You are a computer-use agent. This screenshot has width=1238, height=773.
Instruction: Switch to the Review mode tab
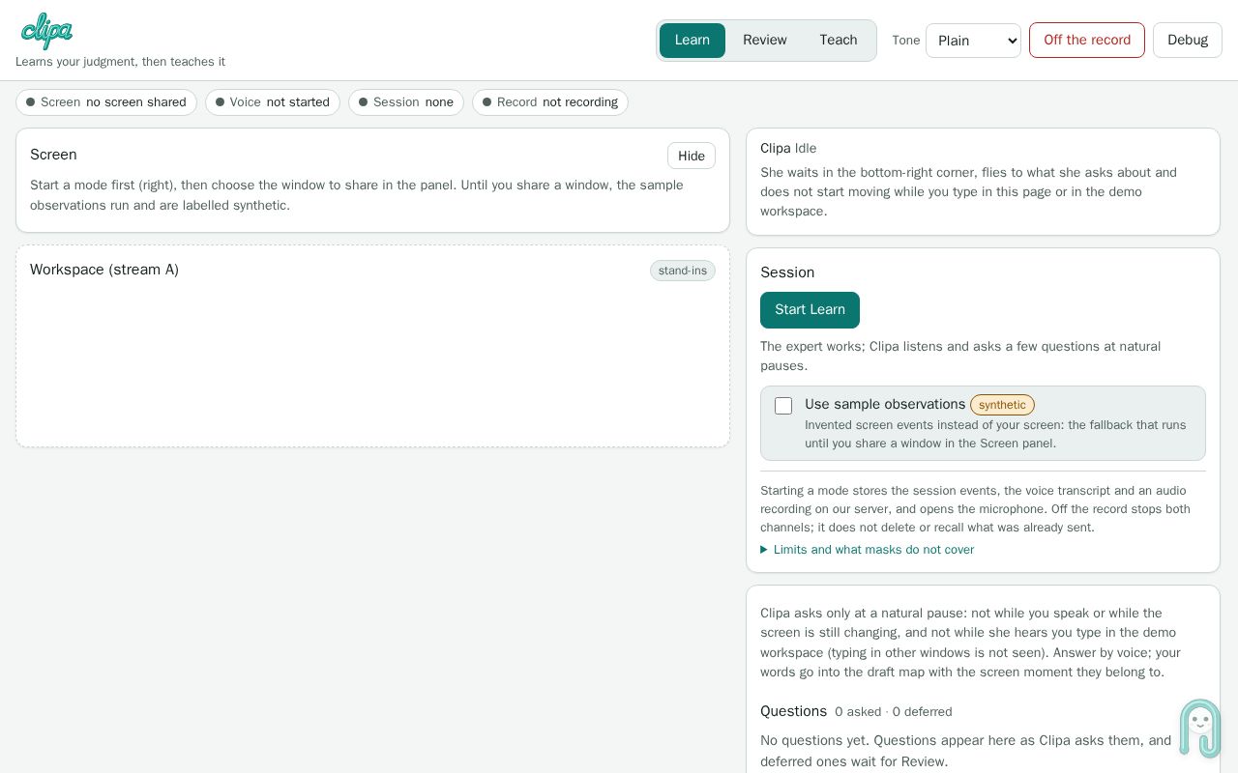765,41
